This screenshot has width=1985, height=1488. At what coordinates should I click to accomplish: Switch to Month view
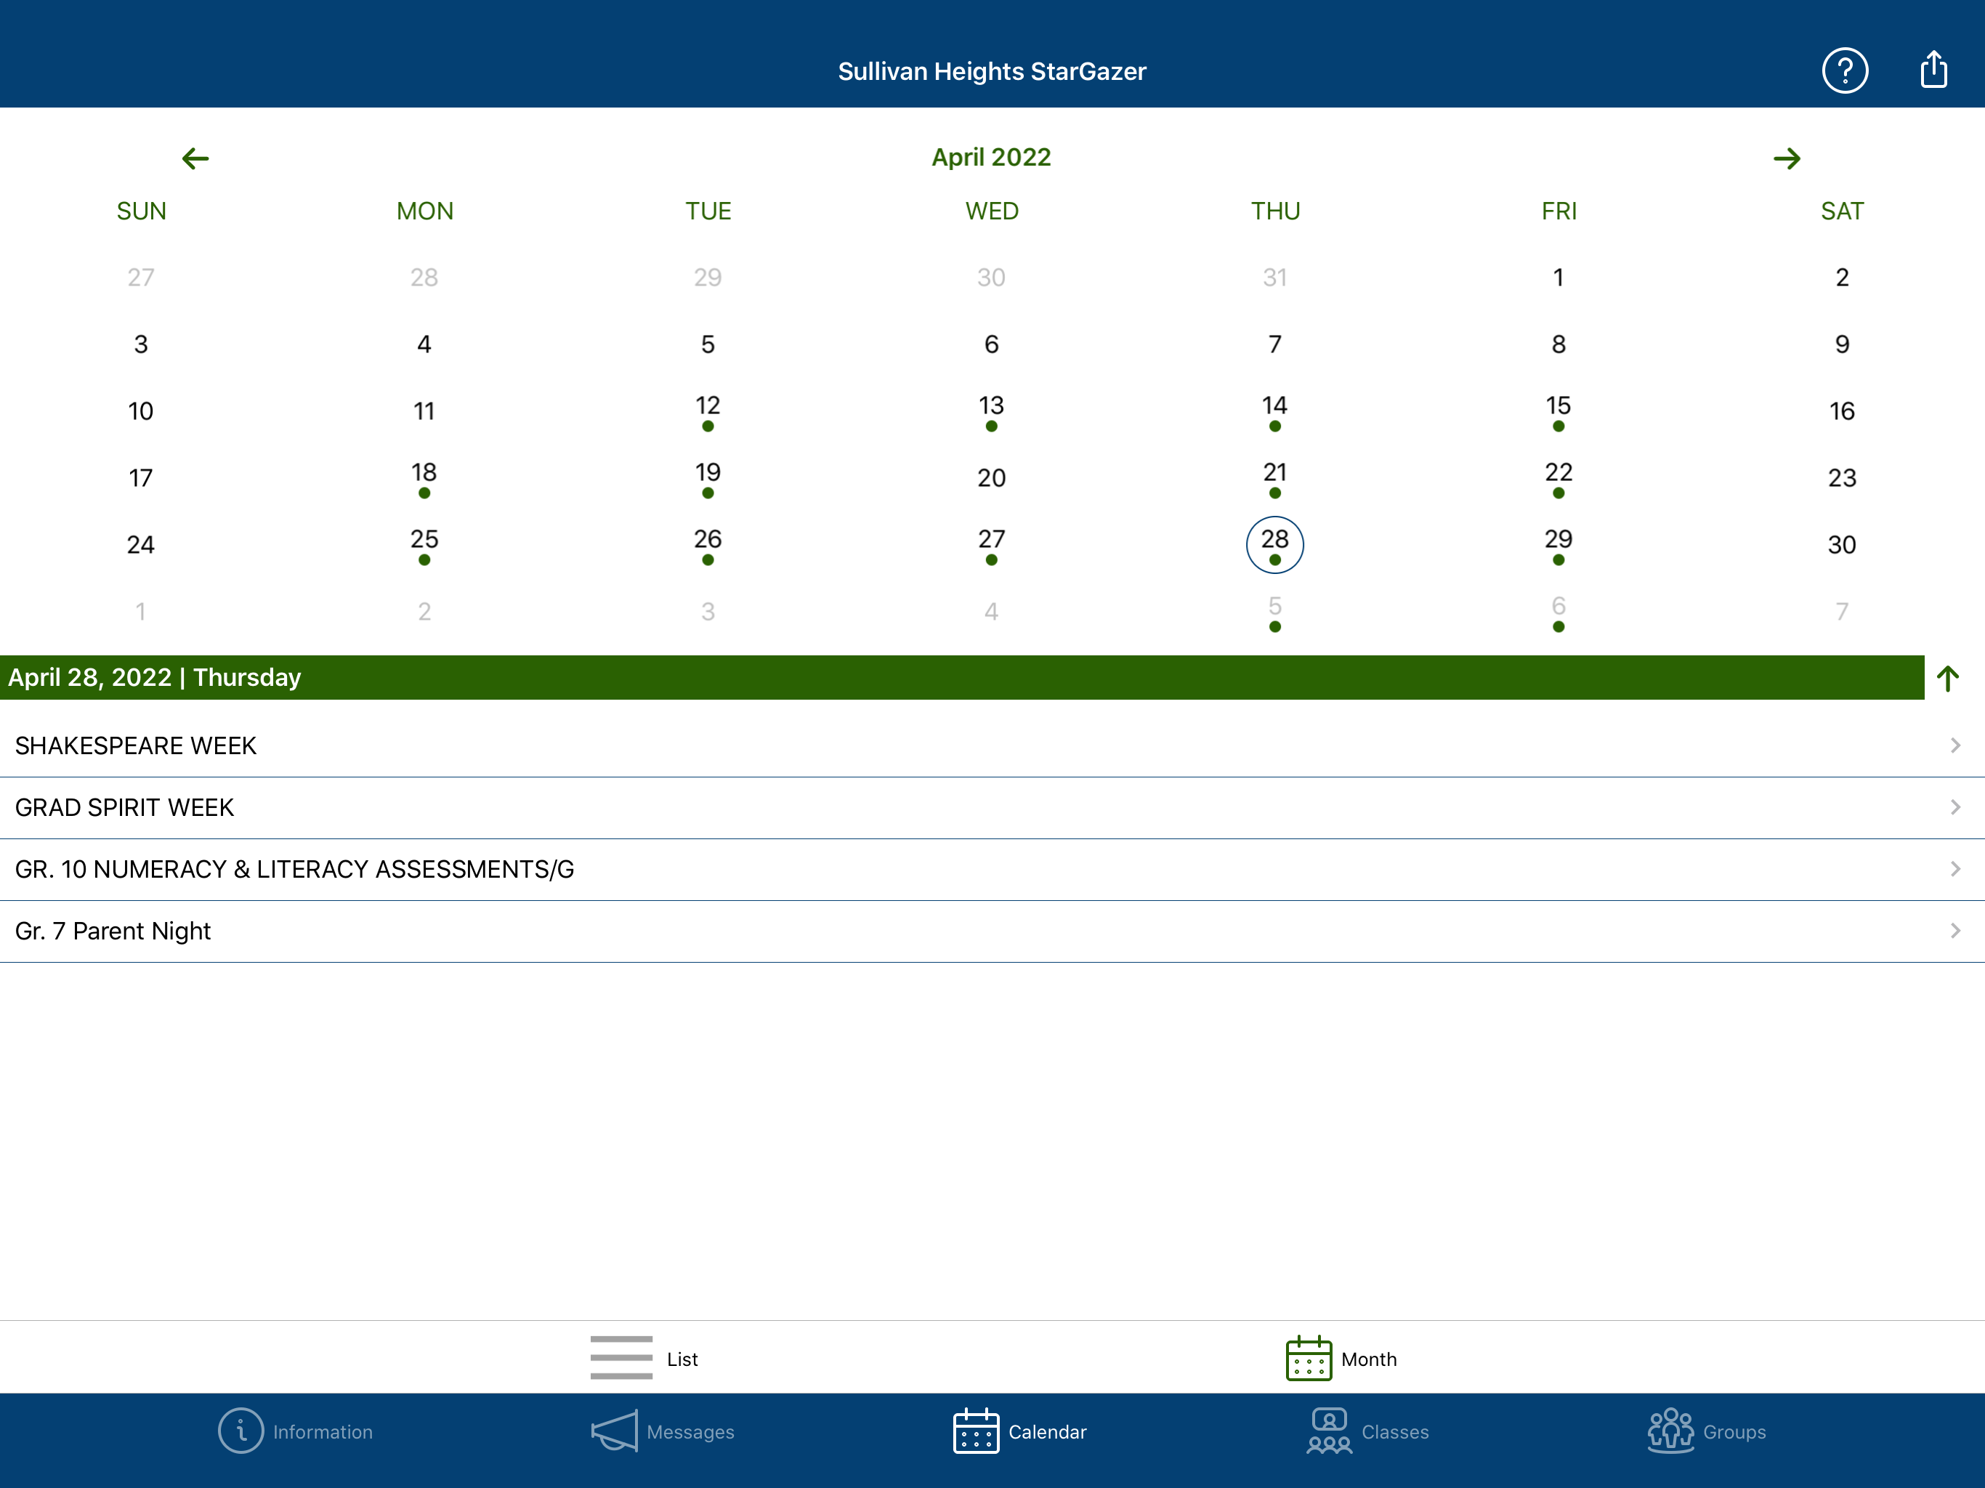(x=1341, y=1358)
